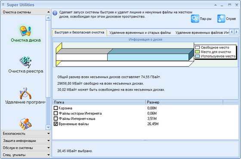Click the sidebar scroll down arrow
This screenshot has height=159, width=241.
[x=48, y=127]
